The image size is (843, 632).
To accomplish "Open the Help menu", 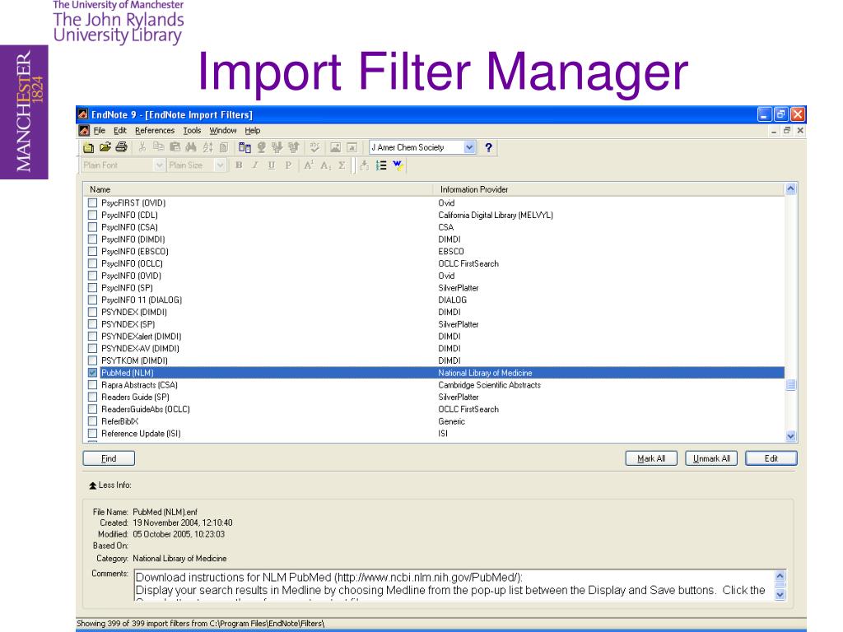I will coord(253,131).
